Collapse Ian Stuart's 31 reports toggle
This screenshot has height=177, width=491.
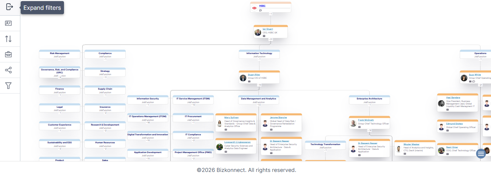point(270,39)
